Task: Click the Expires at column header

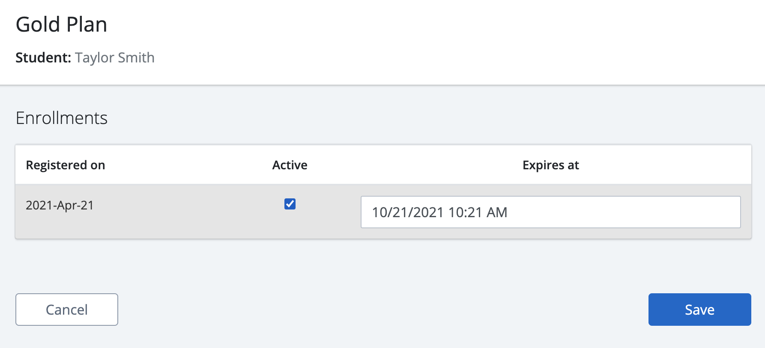Action: tap(551, 165)
